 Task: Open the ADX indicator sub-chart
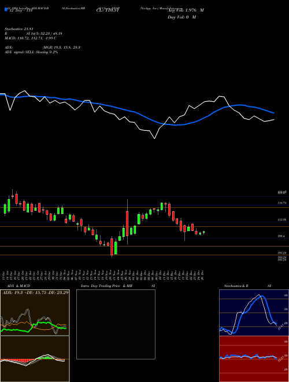click(x=35, y=313)
